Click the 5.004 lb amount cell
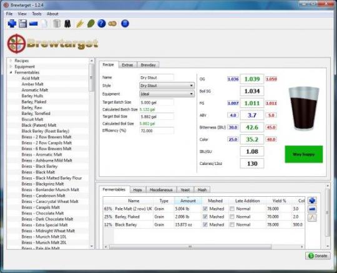This screenshot has height=273, width=337. [x=188, y=209]
